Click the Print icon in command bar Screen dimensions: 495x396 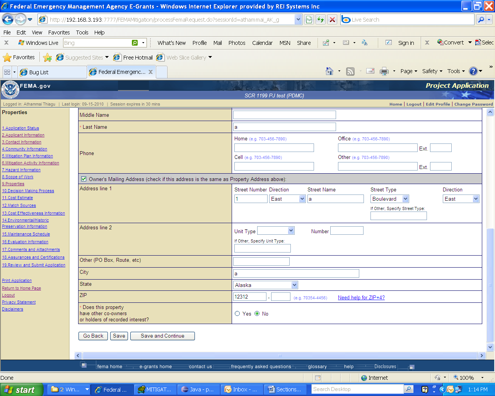pyautogui.click(x=384, y=71)
